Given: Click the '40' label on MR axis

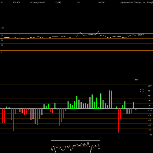Looking at the screenshot, I should pyautogui.click(x=149, y=101).
